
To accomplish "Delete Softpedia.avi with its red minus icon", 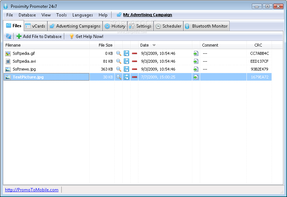I will click(135, 61).
